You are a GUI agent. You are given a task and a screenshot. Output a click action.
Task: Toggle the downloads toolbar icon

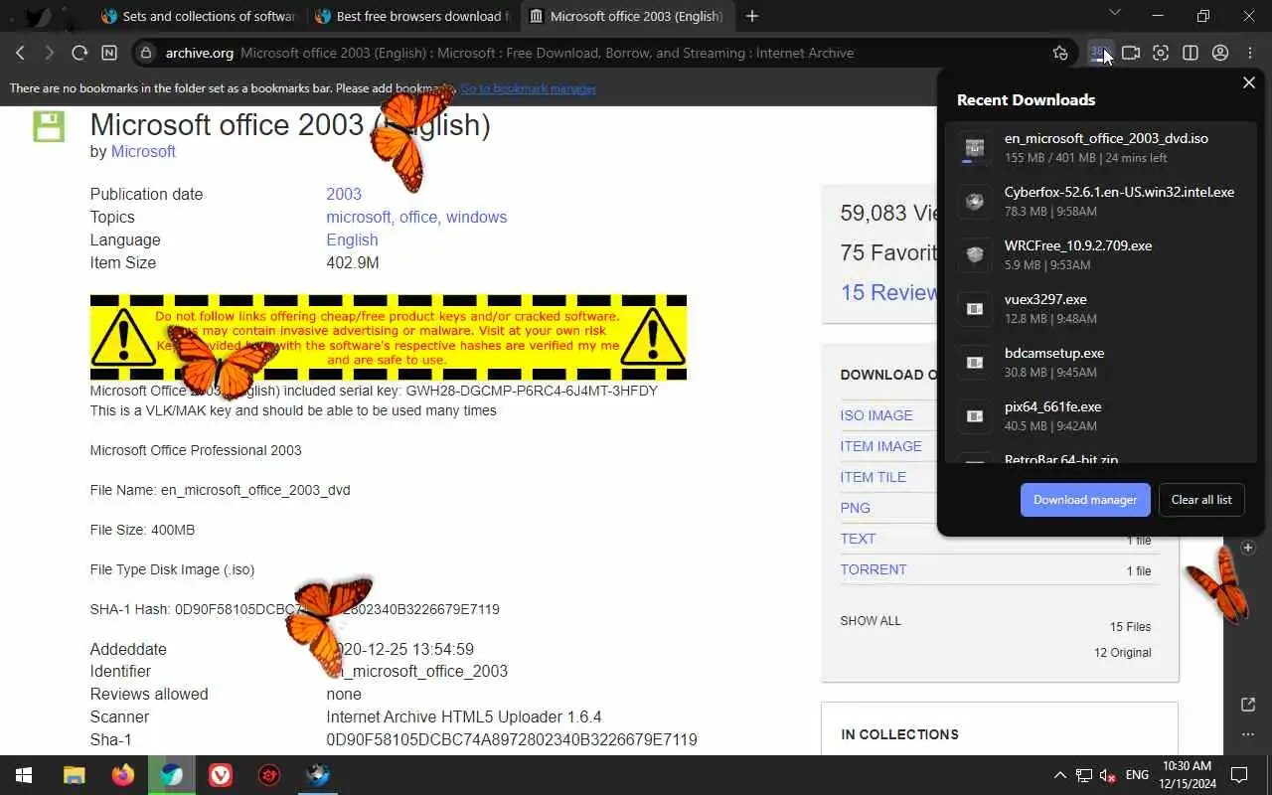tap(1100, 53)
